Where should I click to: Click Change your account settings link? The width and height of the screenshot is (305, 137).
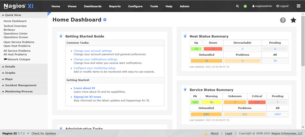pos(93,51)
